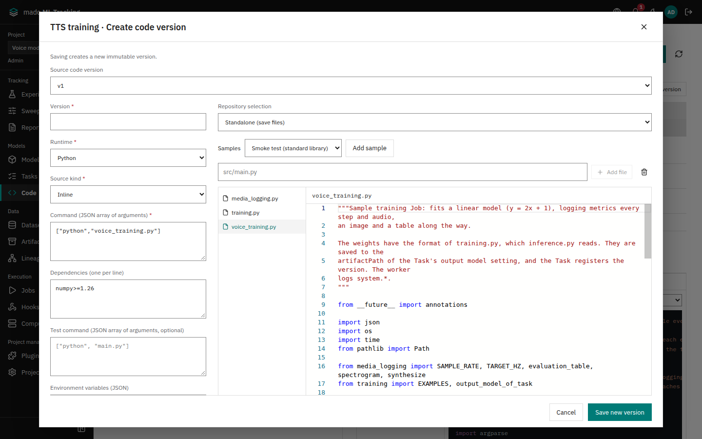Open Compute via its server icon in sidebar
Image resolution: width=702 pixels, height=439 pixels.
point(12,323)
